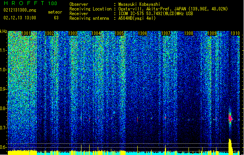Click the ICOM IC-575 receiver value
244x155 pixels.
click(156, 14)
